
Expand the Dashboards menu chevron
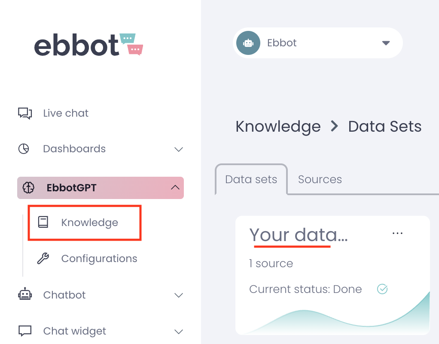pyautogui.click(x=179, y=149)
